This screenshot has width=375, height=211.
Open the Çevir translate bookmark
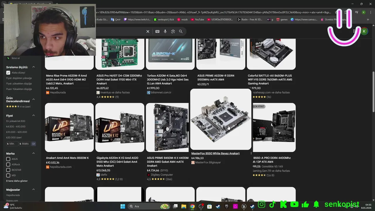[115, 20]
